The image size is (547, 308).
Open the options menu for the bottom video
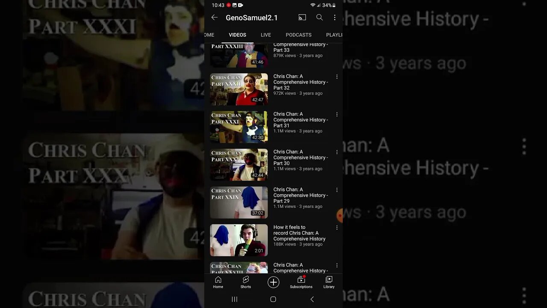[x=337, y=265]
